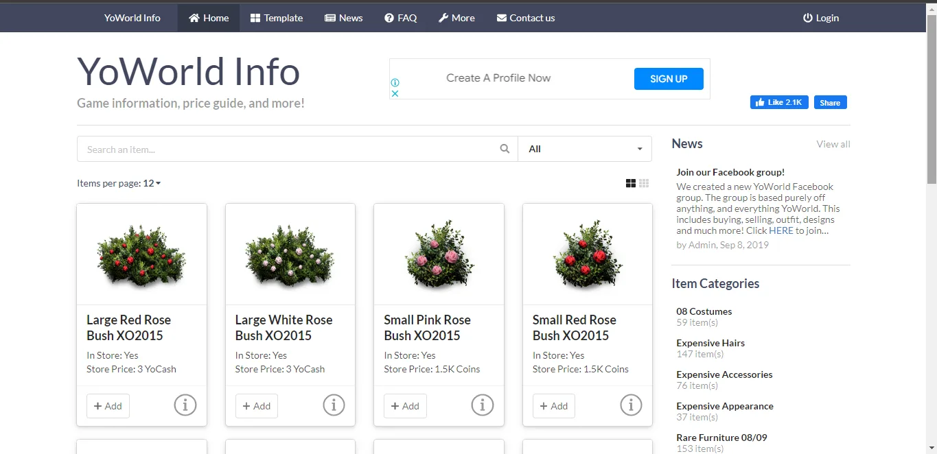The image size is (937, 454).
Task: Switch to small grid view icon
Action: point(644,183)
